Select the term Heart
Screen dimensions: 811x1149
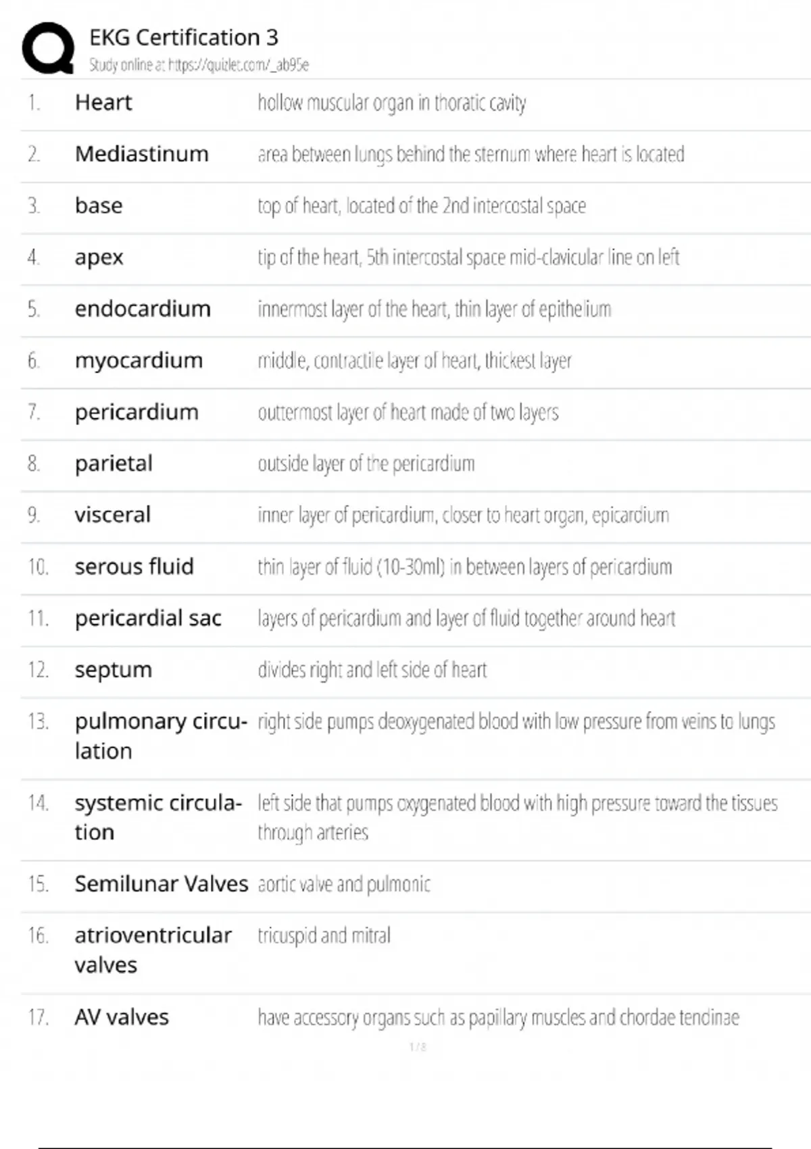103,103
